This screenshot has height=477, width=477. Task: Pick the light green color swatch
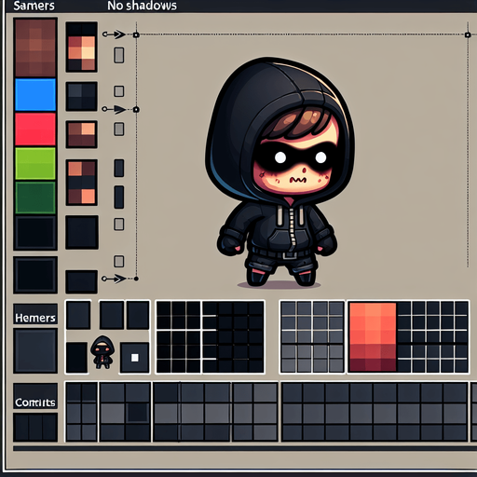tap(35, 163)
